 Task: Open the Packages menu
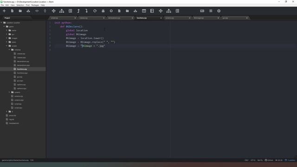pos(35,5)
